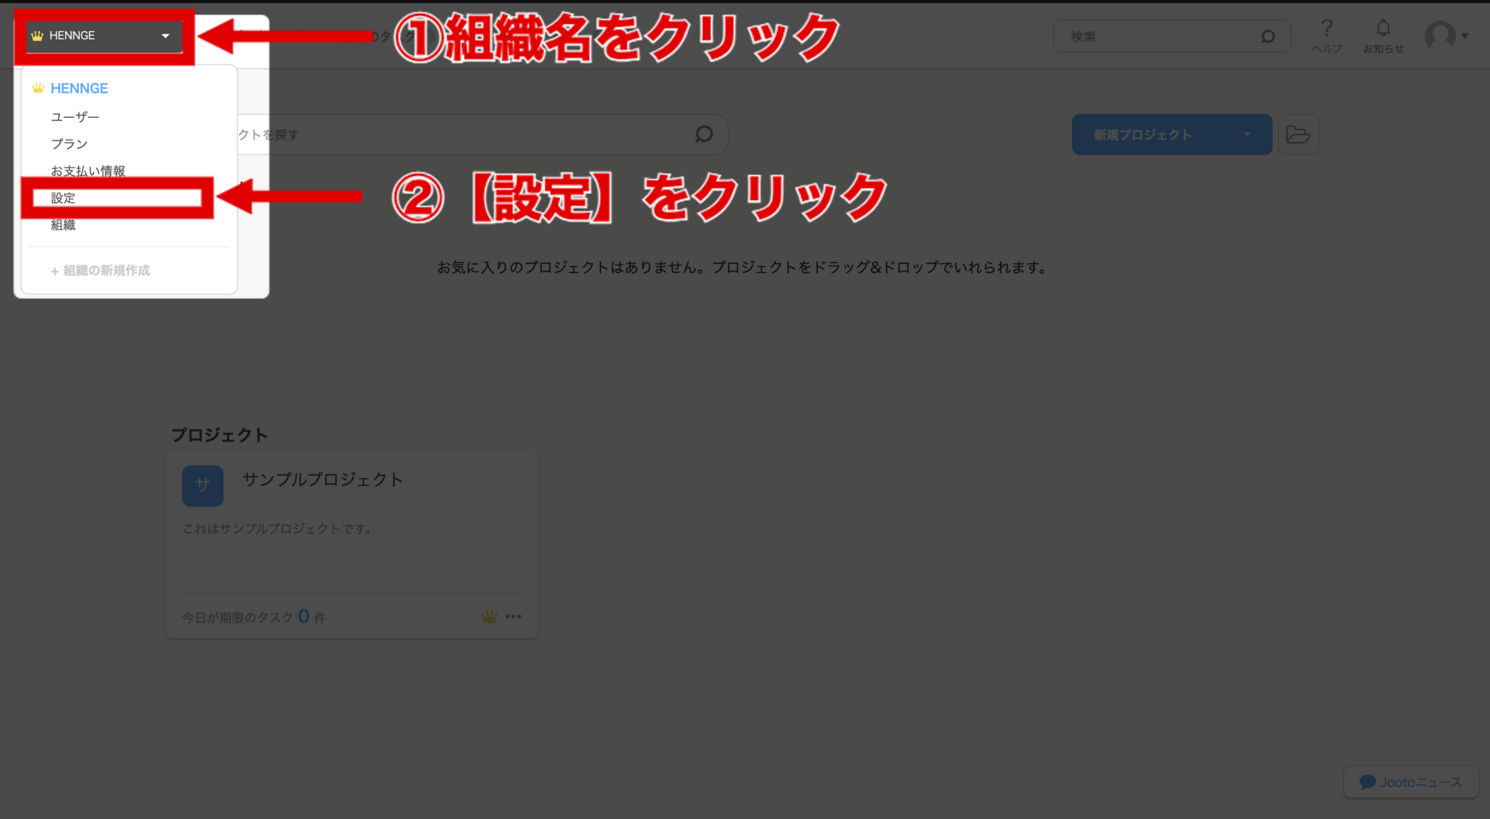This screenshot has width=1490, height=819.
Task: Click the magnifier in the project search bar
Action: click(703, 133)
